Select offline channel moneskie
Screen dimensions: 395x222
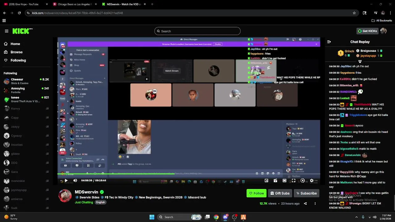pos(26,181)
